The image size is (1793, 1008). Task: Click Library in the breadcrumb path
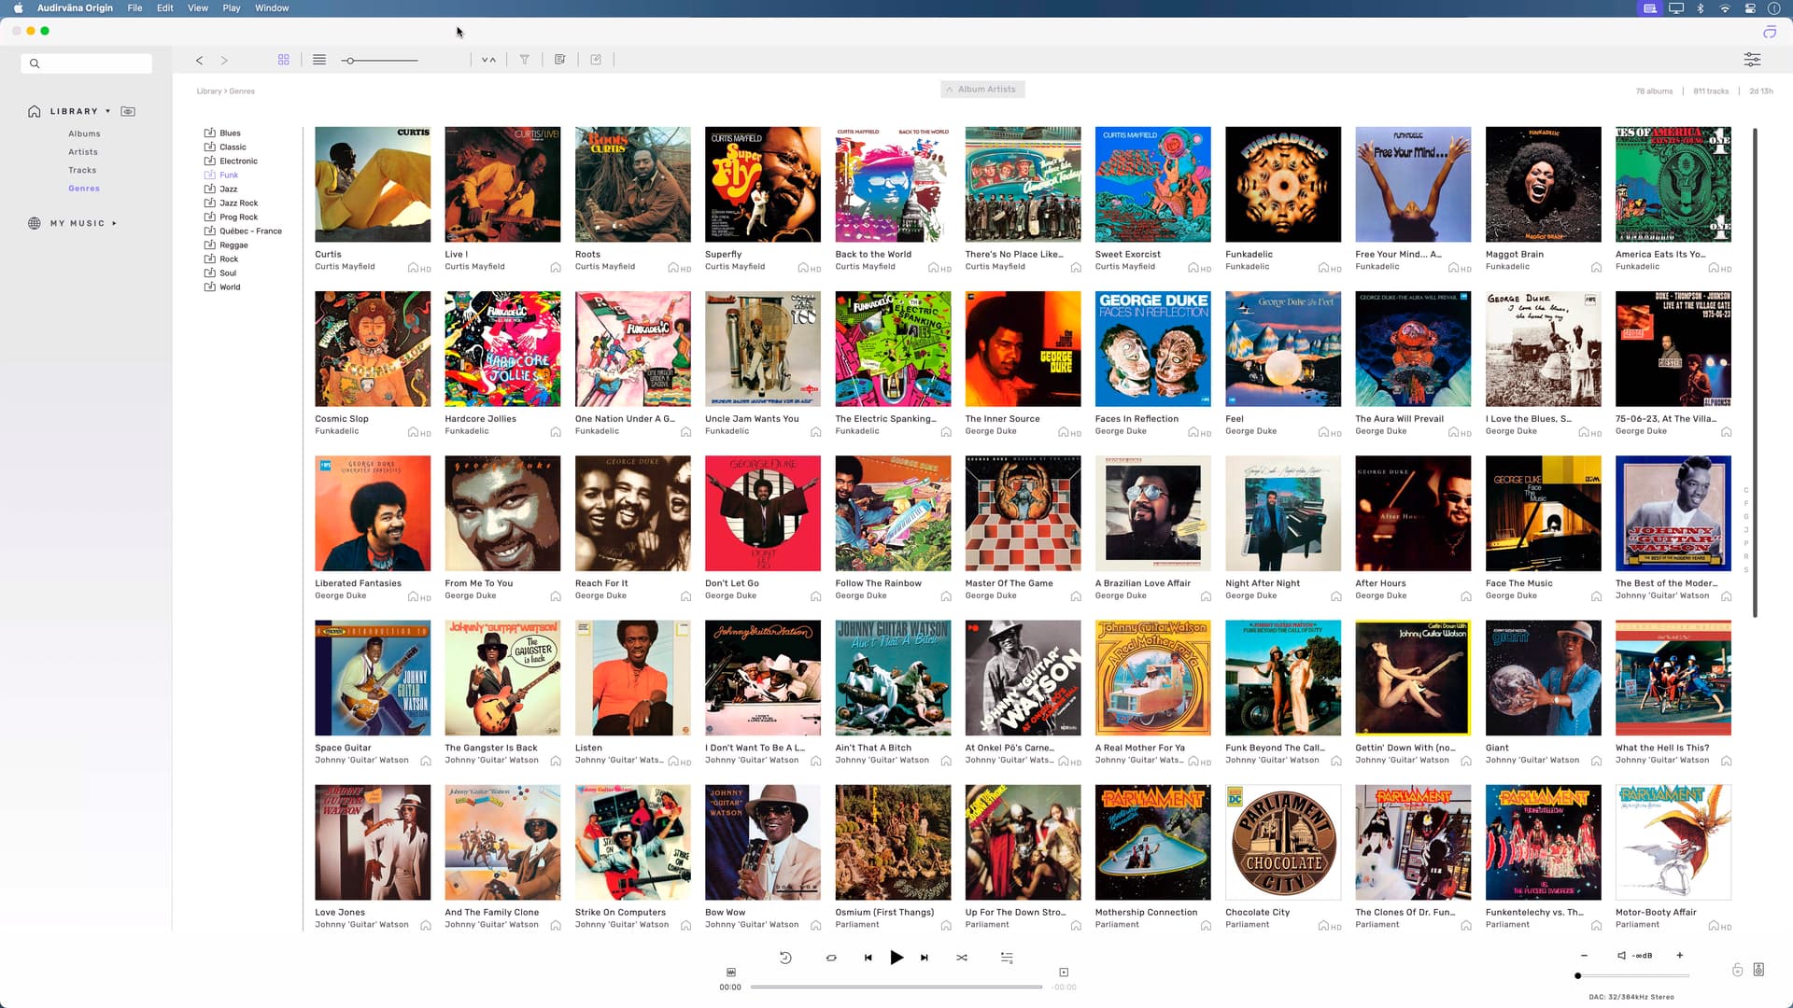[209, 91]
